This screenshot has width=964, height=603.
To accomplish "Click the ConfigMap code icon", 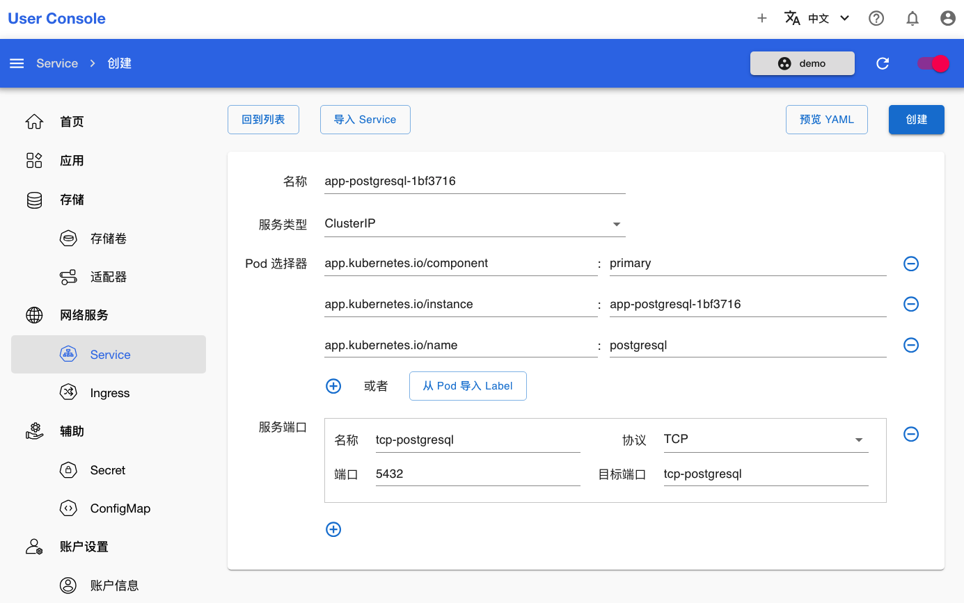I will pos(68,508).
